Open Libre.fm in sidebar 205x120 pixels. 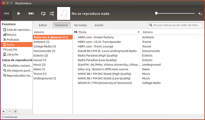(x=17, y=55)
